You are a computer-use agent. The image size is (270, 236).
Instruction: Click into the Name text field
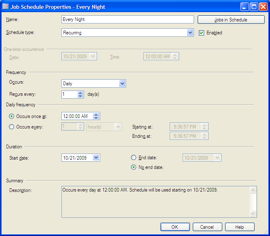point(127,19)
